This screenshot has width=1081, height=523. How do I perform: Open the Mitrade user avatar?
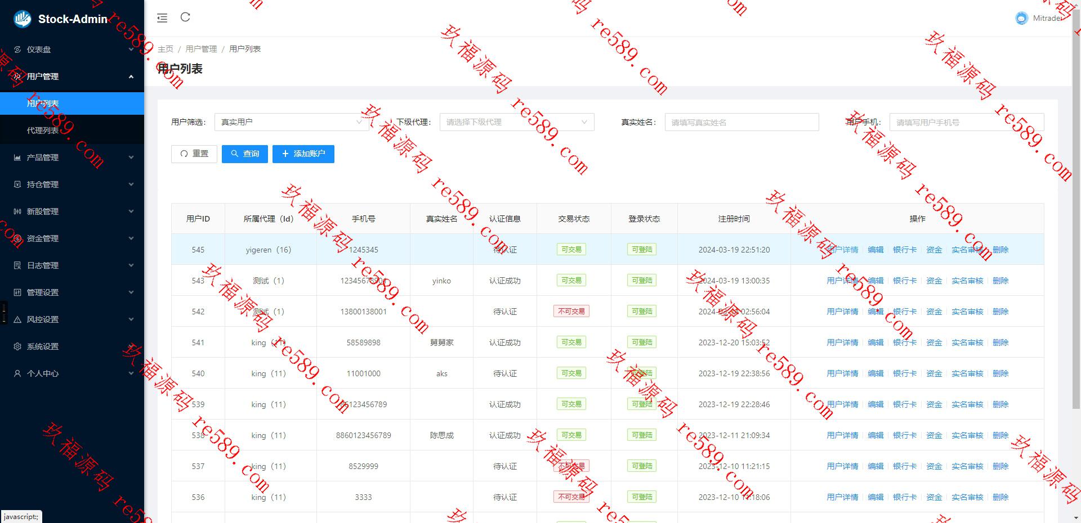(x=1021, y=19)
